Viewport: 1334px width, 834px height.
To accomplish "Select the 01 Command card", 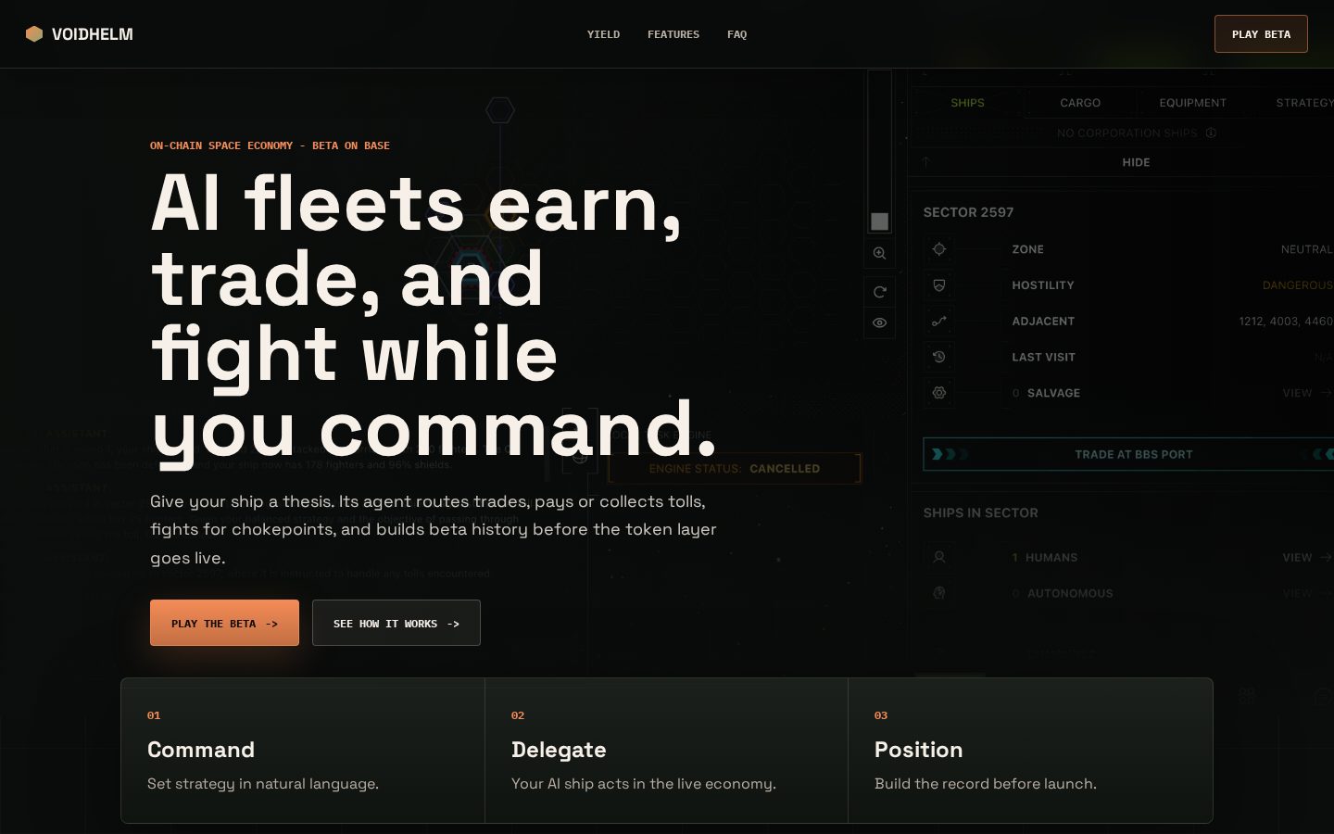I will click(x=303, y=751).
